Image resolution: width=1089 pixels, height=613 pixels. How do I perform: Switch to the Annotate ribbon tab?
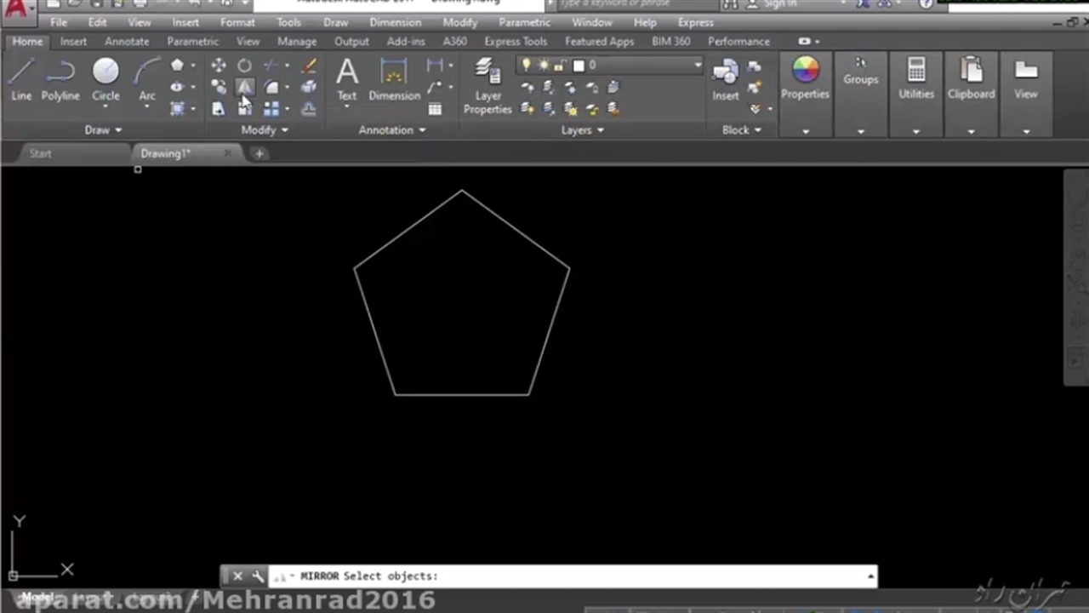pyautogui.click(x=126, y=41)
